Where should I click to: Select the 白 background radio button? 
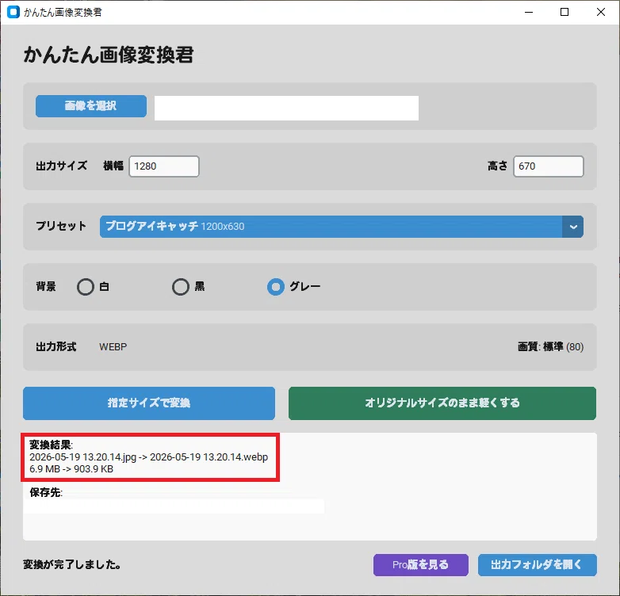tap(86, 287)
